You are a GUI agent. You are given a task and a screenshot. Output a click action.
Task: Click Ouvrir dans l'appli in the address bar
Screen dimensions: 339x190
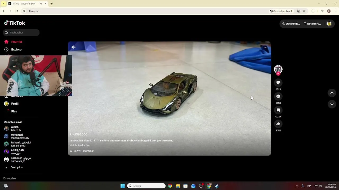[281, 11]
